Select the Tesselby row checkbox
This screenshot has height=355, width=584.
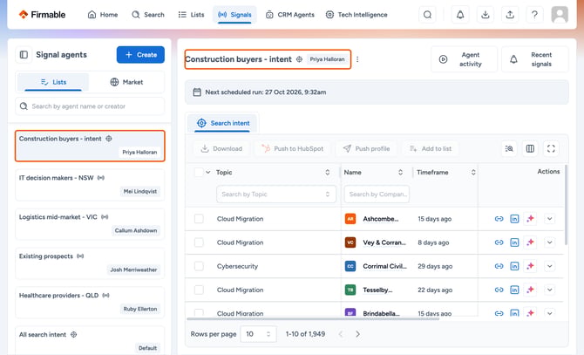pos(199,290)
